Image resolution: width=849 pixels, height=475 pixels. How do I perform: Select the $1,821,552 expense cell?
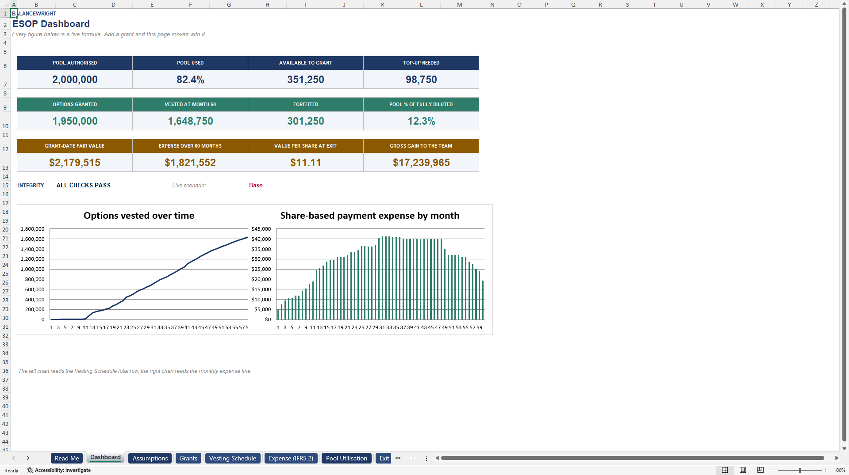190,163
